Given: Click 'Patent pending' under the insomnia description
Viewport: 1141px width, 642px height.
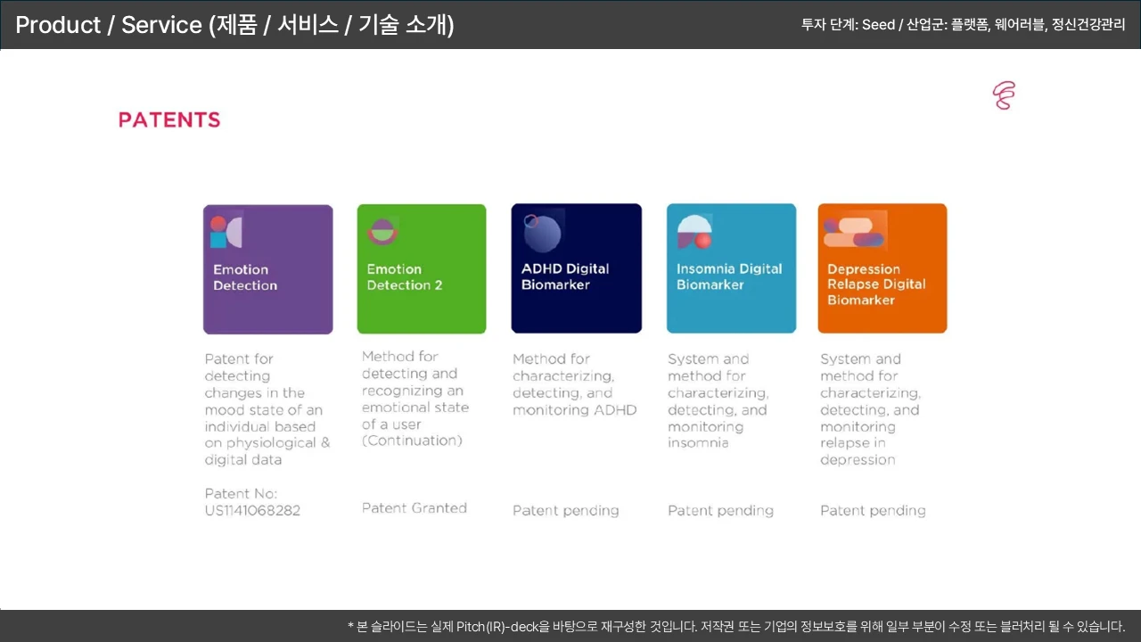Looking at the screenshot, I should (x=720, y=511).
